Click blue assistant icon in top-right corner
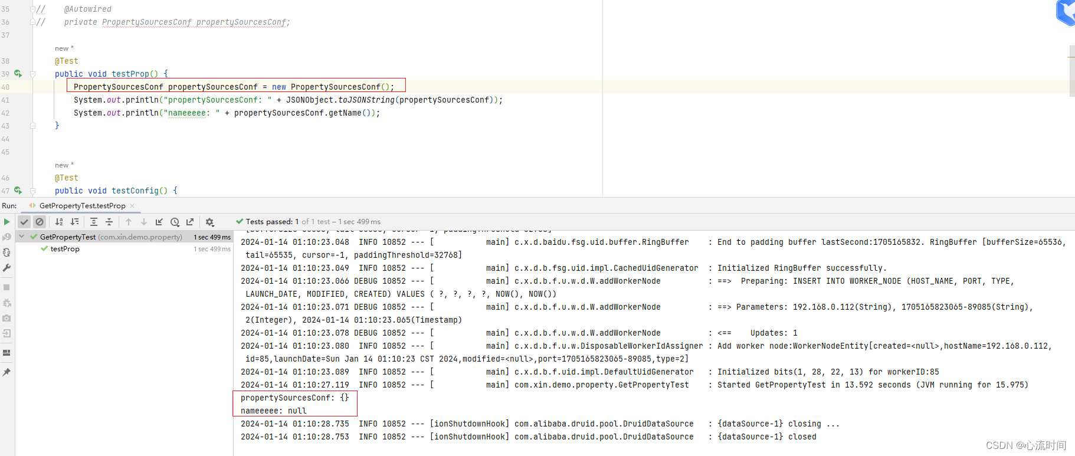The width and height of the screenshot is (1075, 456). point(1066,12)
